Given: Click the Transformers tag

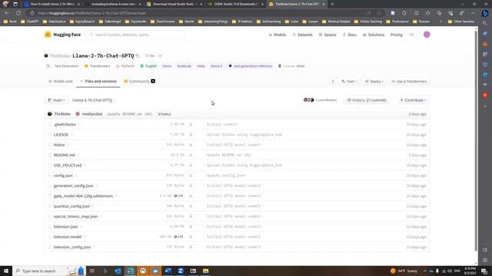Looking at the screenshot, I should coord(98,66).
